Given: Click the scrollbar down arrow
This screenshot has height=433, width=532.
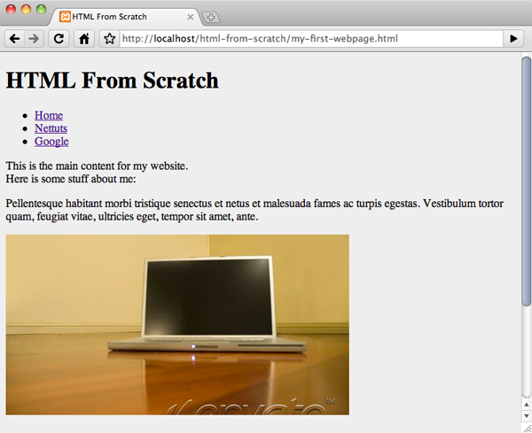Looking at the screenshot, I should click(x=526, y=415).
